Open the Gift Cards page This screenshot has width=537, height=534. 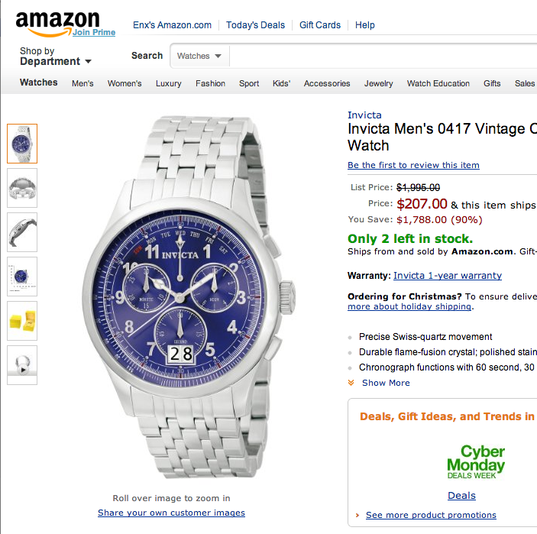(320, 24)
